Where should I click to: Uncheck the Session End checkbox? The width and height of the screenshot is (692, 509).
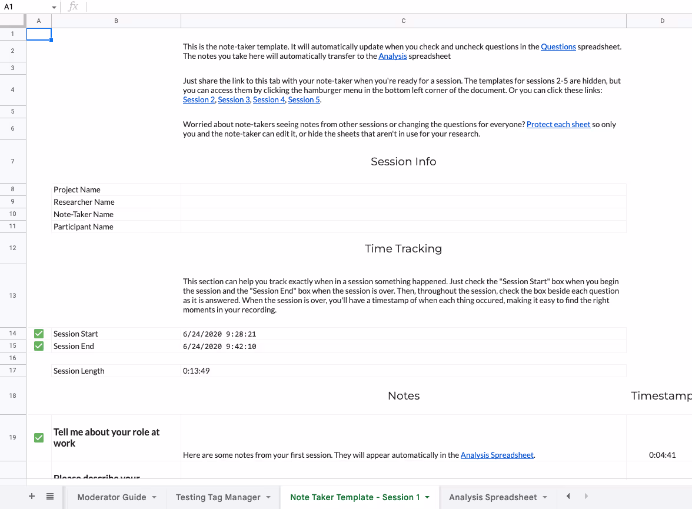[x=38, y=346]
